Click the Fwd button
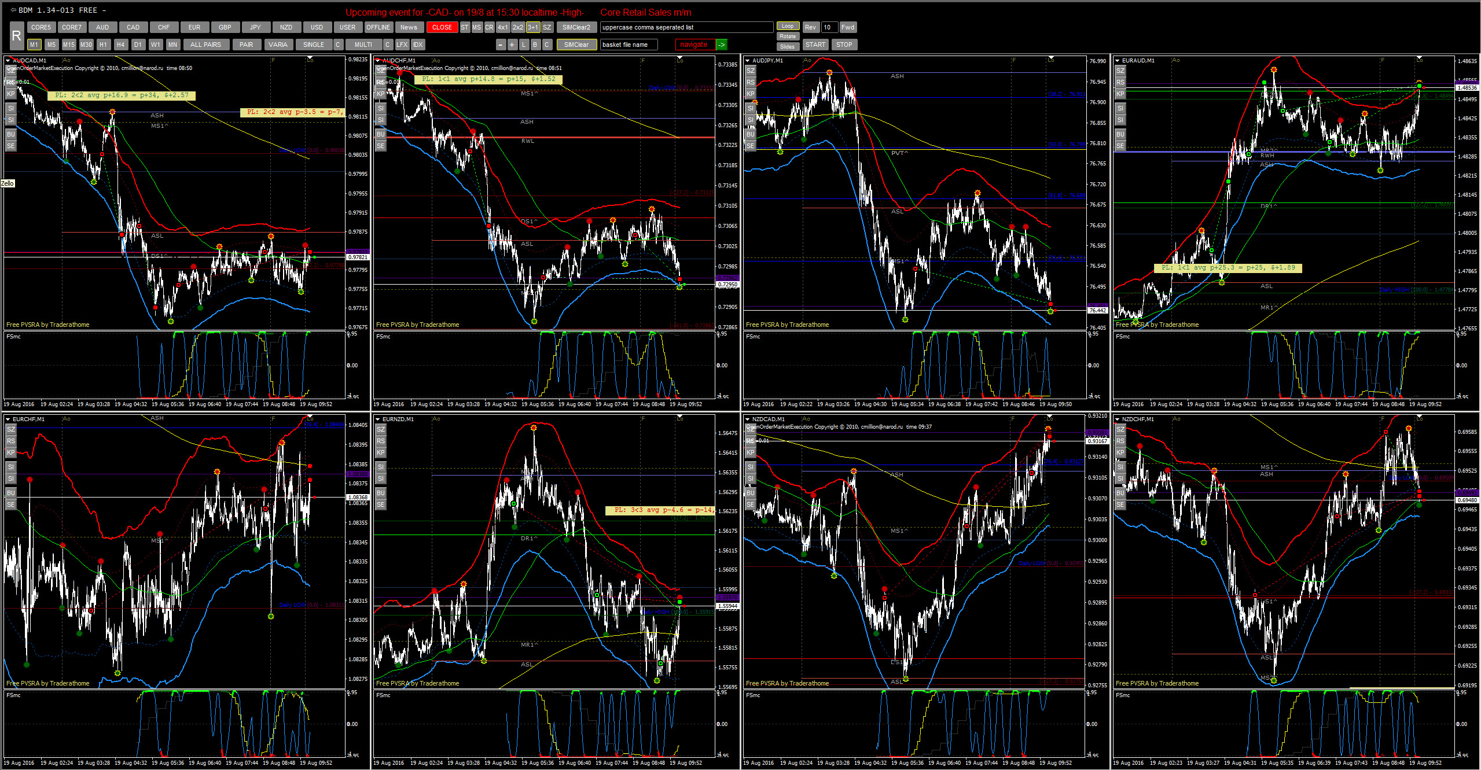This screenshot has width=1481, height=770. click(848, 27)
